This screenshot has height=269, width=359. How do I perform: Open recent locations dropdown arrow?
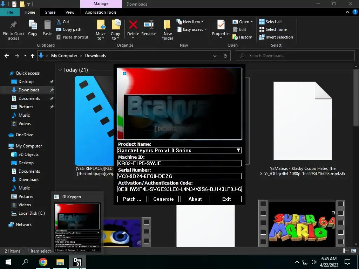(x=25, y=56)
